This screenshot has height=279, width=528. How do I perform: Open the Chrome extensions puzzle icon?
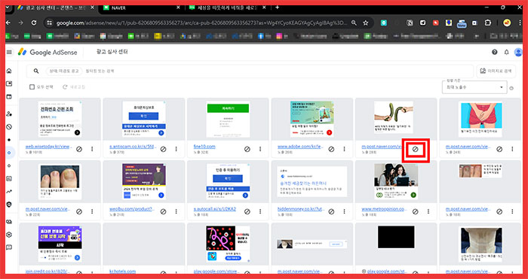coord(487,23)
